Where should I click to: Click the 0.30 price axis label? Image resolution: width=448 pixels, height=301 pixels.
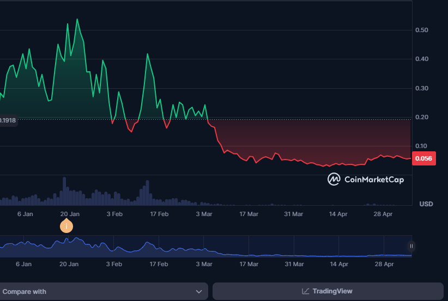point(422,88)
